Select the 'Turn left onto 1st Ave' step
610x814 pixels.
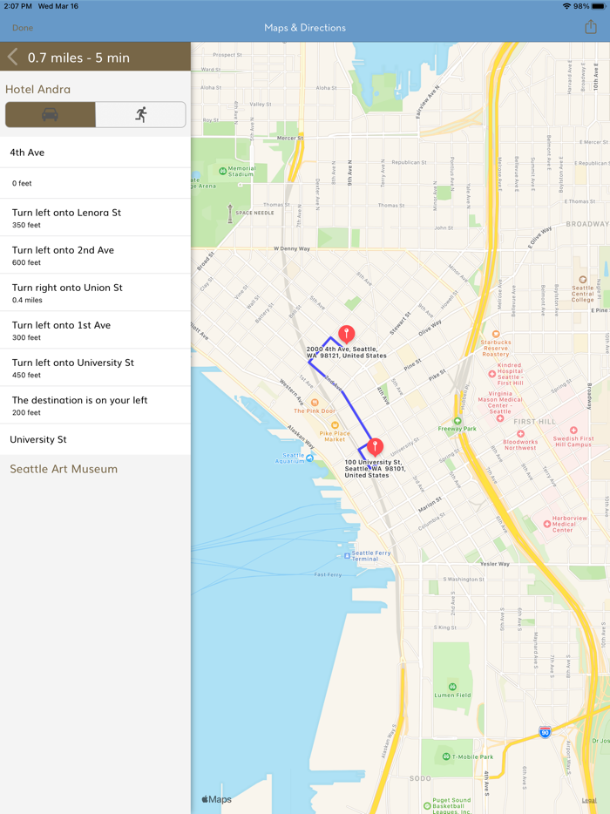coord(96,330)
